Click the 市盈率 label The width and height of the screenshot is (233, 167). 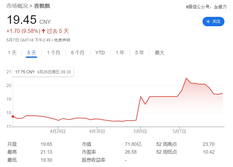pos(89,152)
